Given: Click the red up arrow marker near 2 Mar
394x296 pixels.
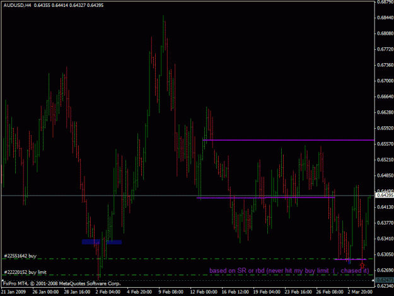Looking at the screenshot, I should pyautogui.click(x=362, y=265).
